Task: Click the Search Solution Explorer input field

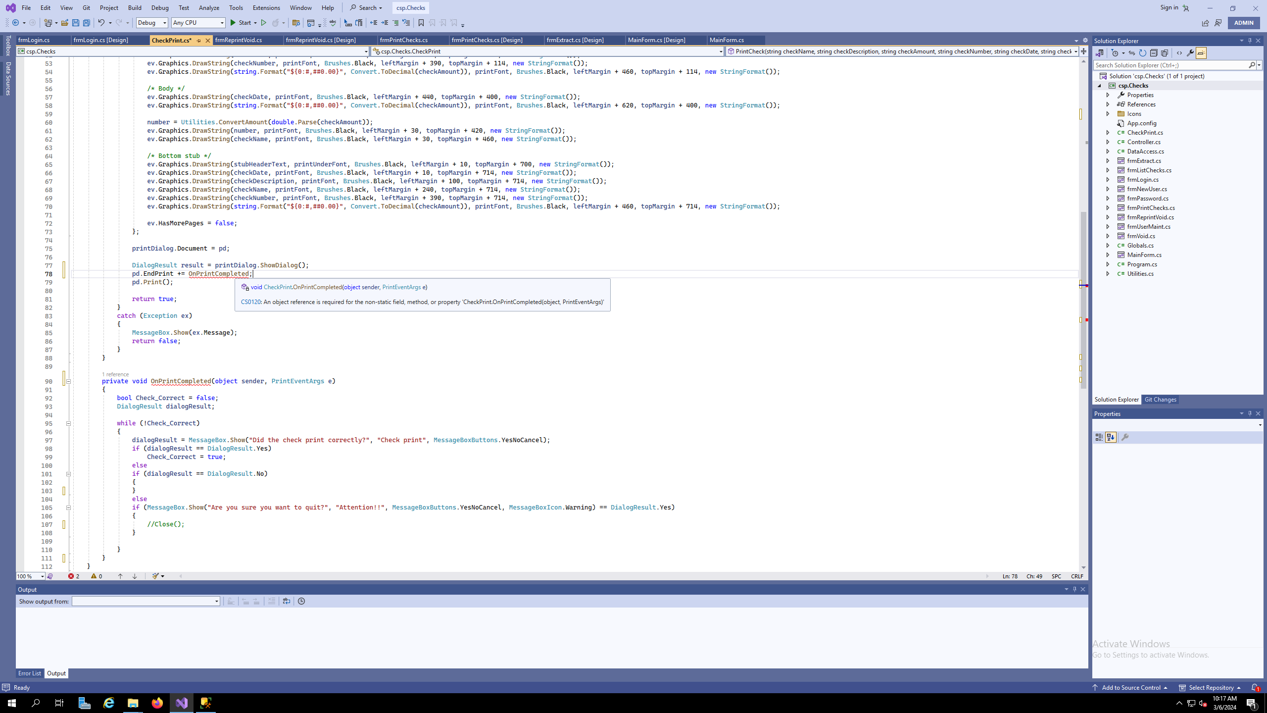Action: tap(1171, 65)
